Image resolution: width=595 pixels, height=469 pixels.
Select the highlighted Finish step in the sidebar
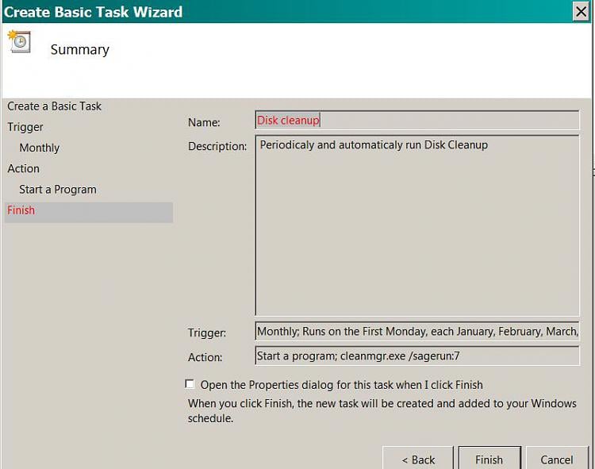(21, 210)
